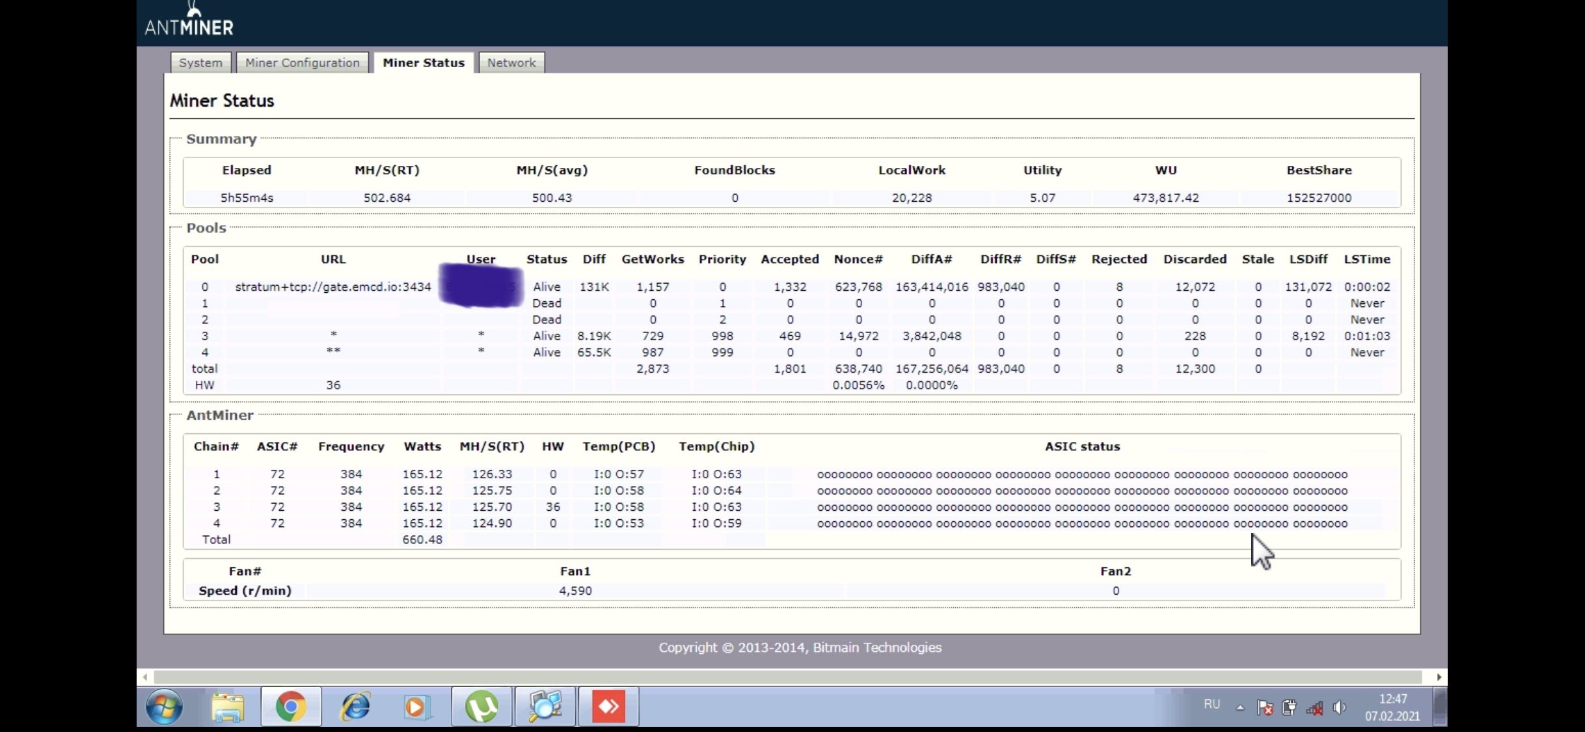Click the LocalWork value 20,228

coord(912,198)
